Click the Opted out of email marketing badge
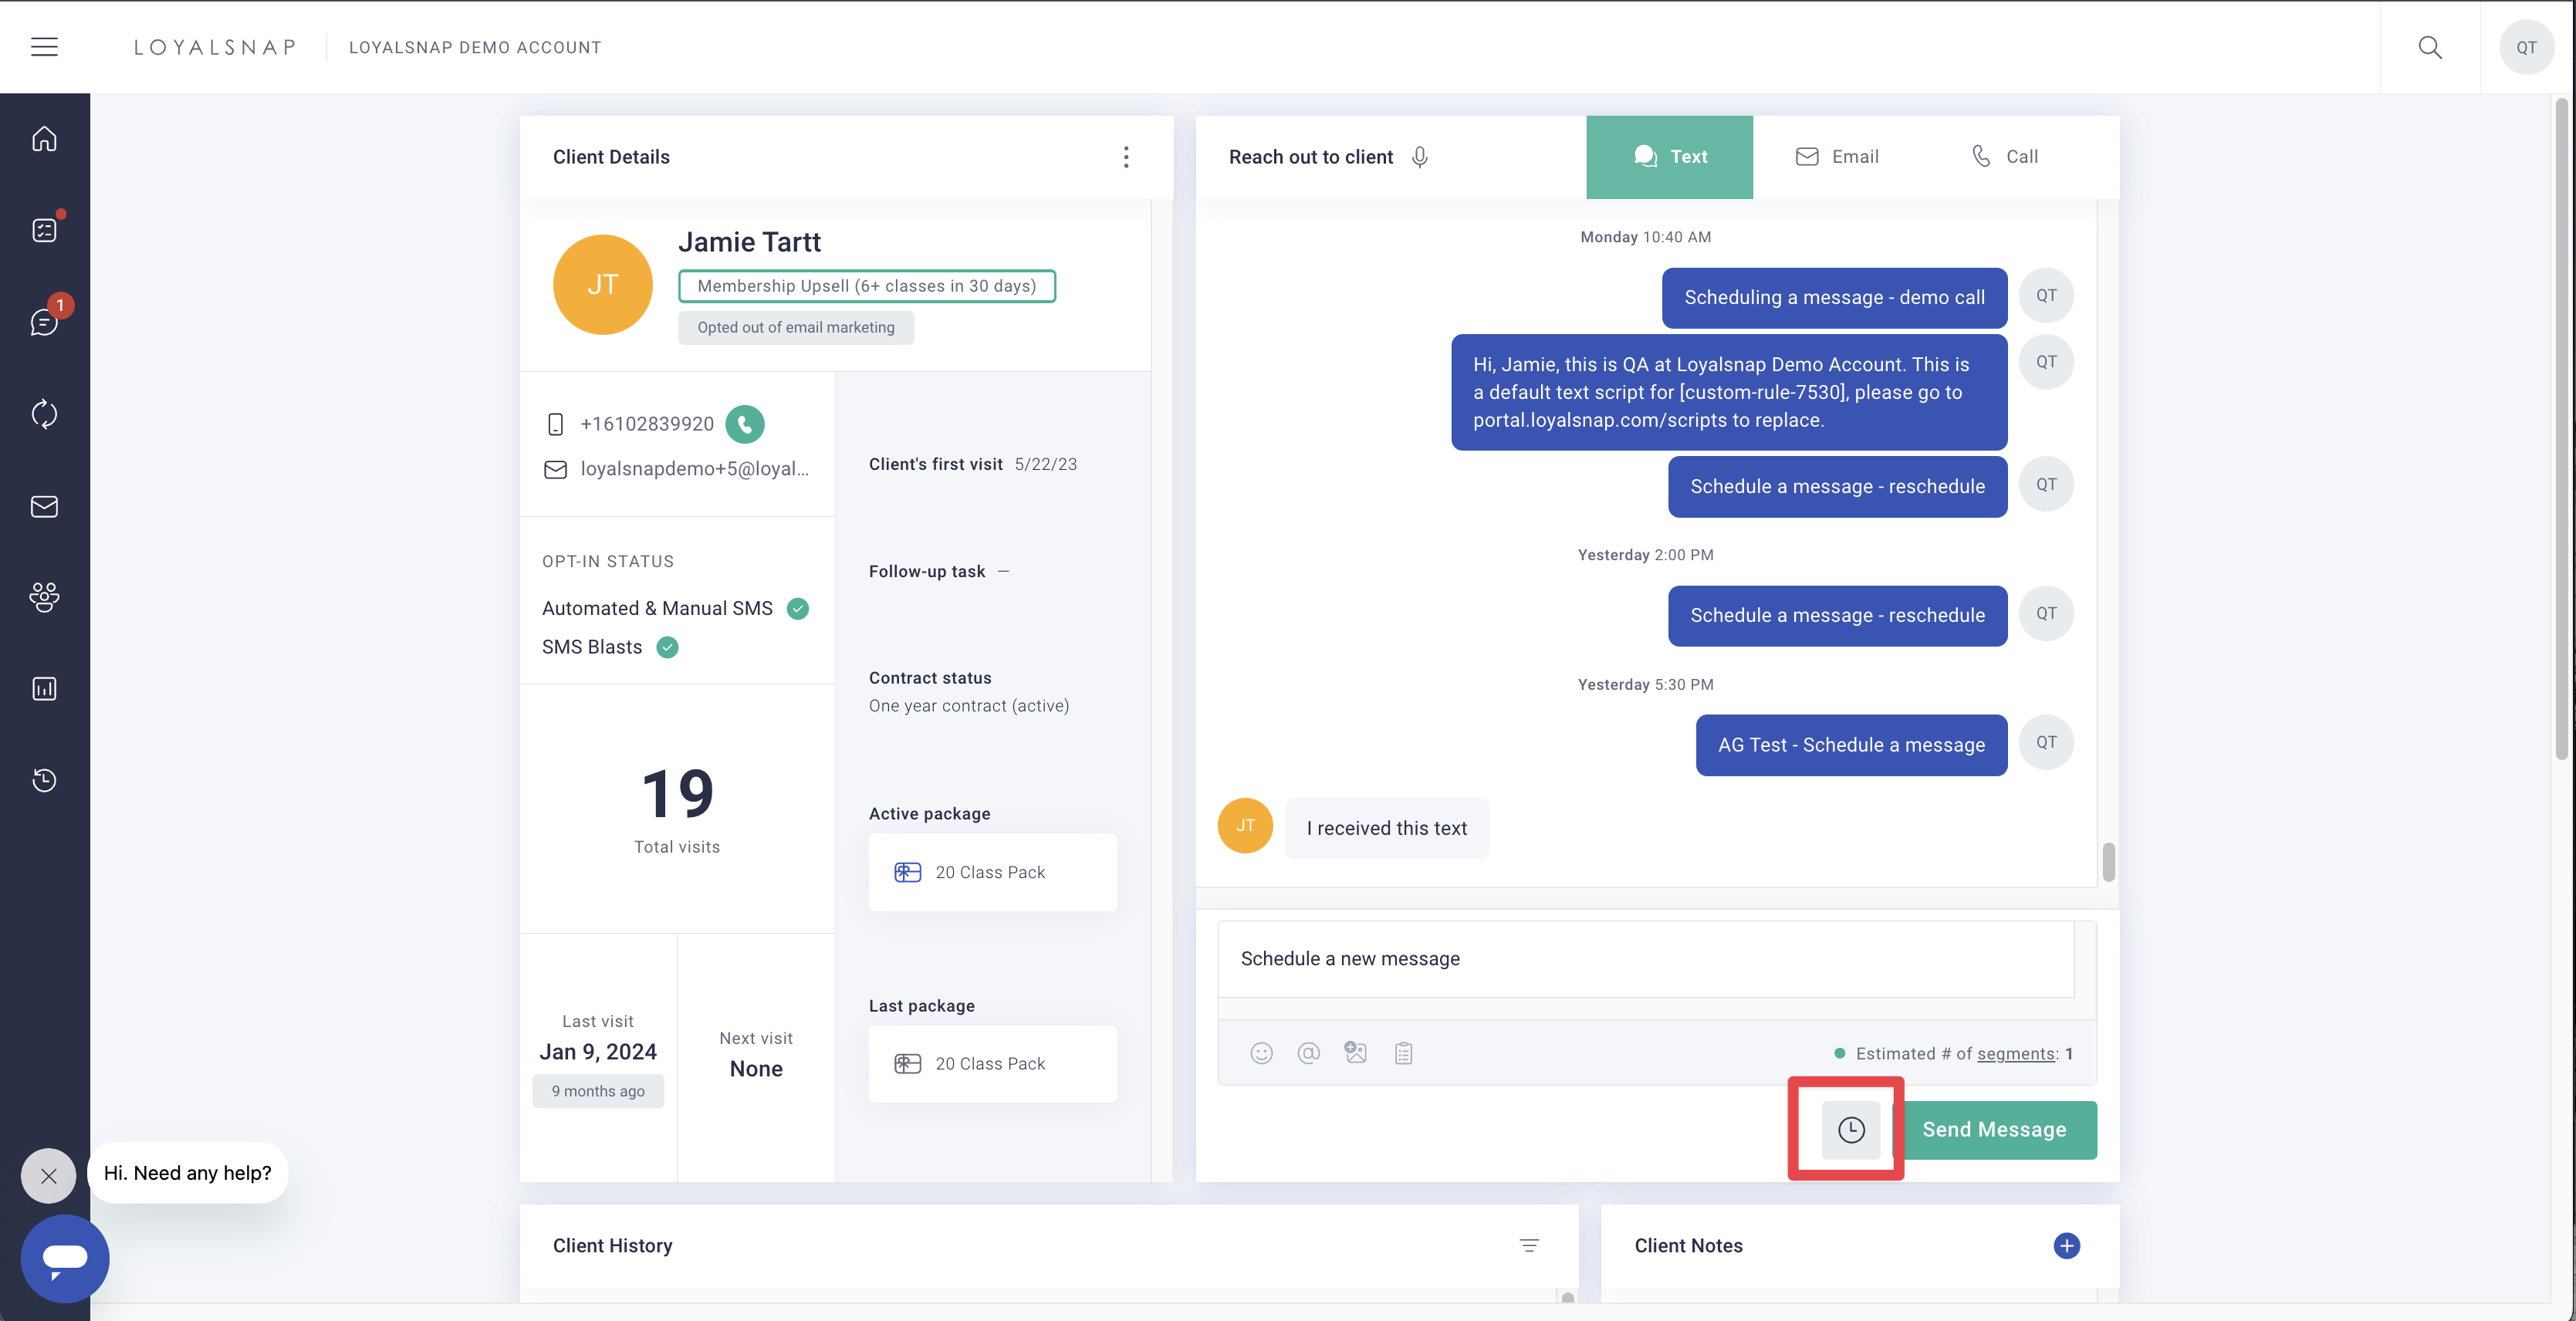Screen dimensions: 2576x1321 pyautogui.click(x=795, y=328)
